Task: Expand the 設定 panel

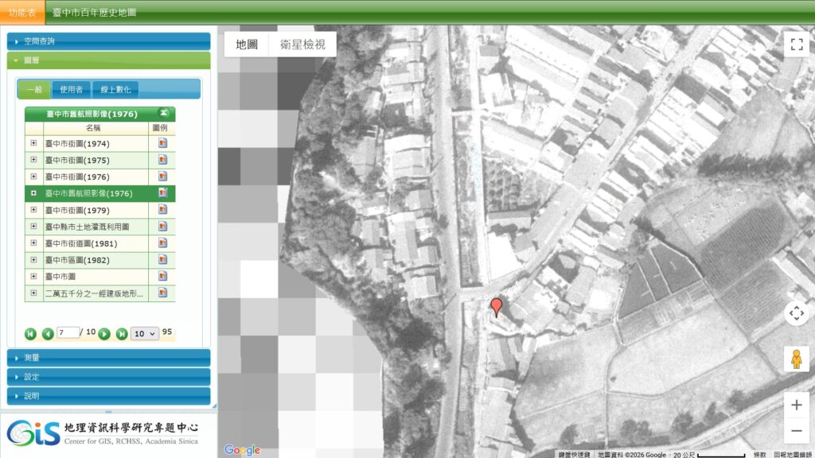Action: pyautogui.click(x=108, y=376)
